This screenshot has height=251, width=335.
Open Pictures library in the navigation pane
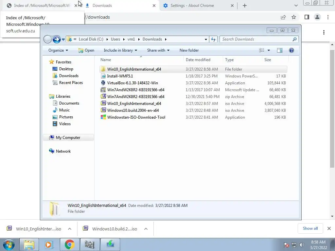pos(66,117)
